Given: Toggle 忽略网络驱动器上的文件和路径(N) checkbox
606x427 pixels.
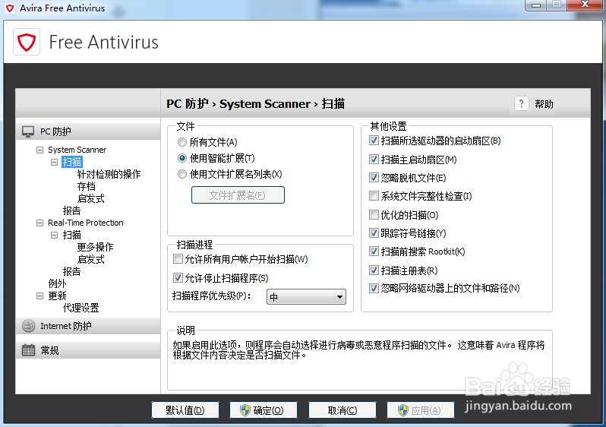Looking at the screenshot, I should tap(374, 288).
